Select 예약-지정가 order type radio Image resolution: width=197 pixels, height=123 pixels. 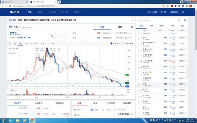coord(115,110)
